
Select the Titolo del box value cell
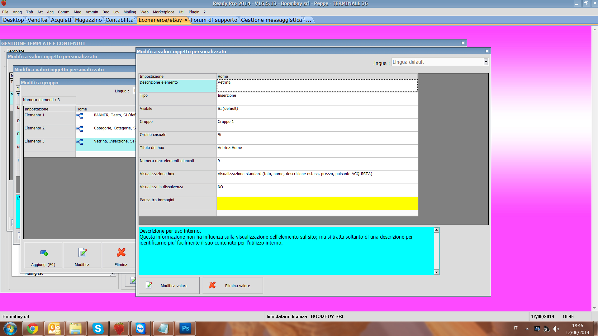pyautogui.click(x=317, y=151)
